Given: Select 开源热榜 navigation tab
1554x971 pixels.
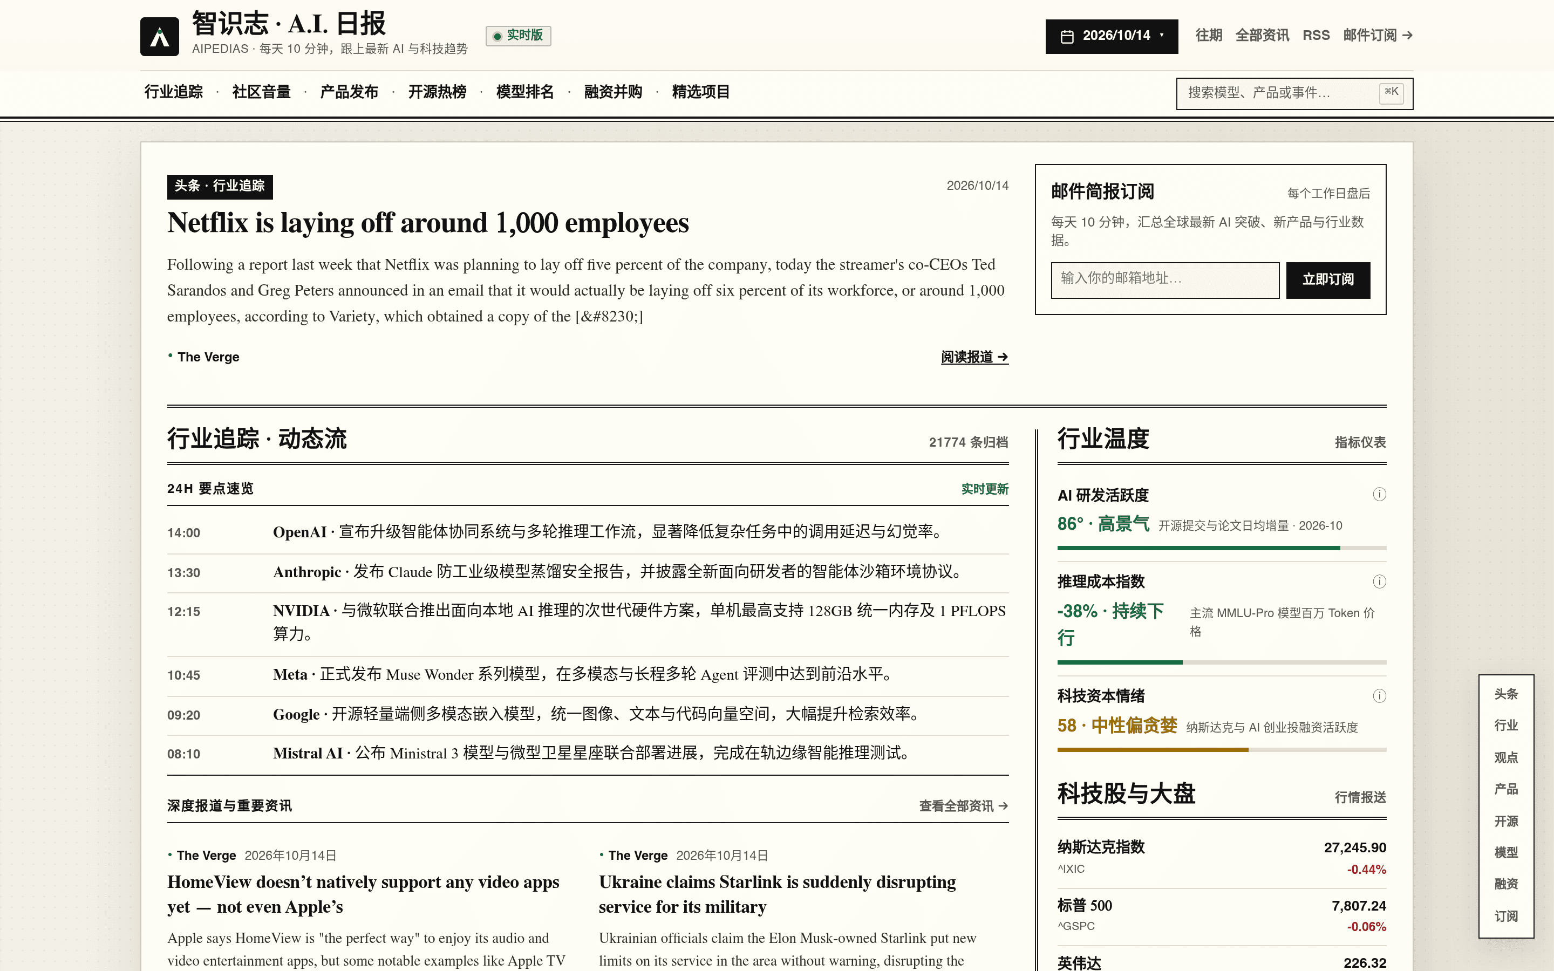Looking at the screenshot, I should tap(437, 92).
